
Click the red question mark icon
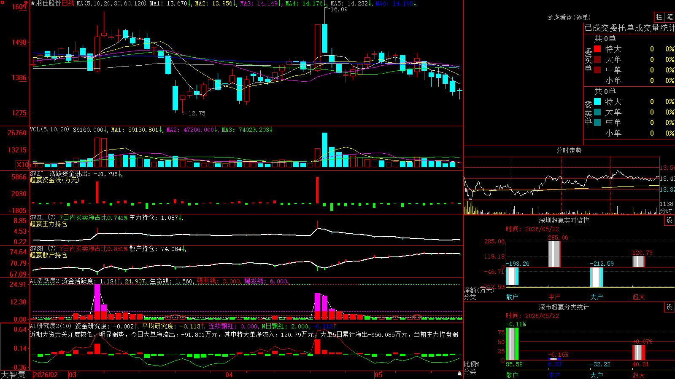click(26, 3)
